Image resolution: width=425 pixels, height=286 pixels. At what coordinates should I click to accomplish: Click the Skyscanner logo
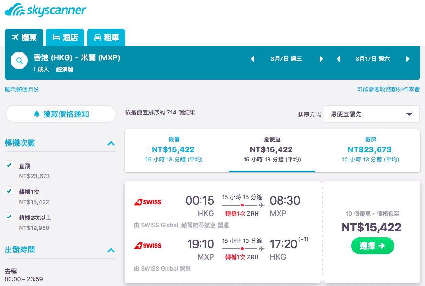[45, 10]
